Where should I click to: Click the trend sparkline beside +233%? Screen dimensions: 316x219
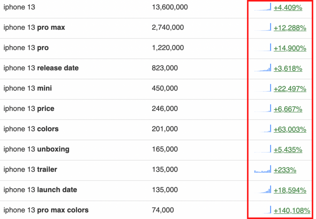pos(263,169)
